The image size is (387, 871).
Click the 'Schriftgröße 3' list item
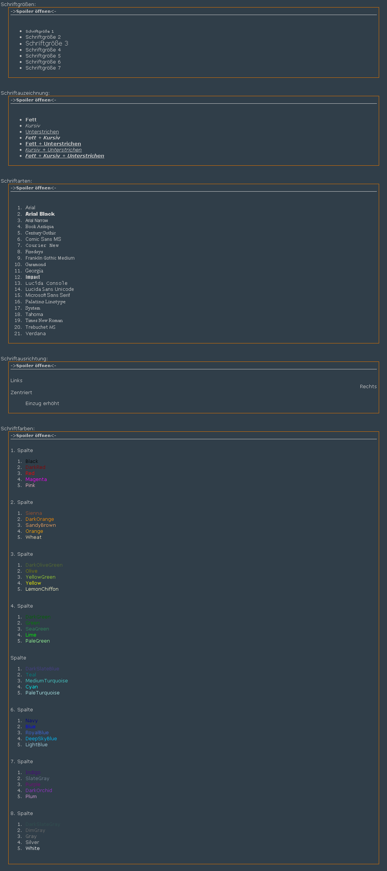[x=47, y=44]
